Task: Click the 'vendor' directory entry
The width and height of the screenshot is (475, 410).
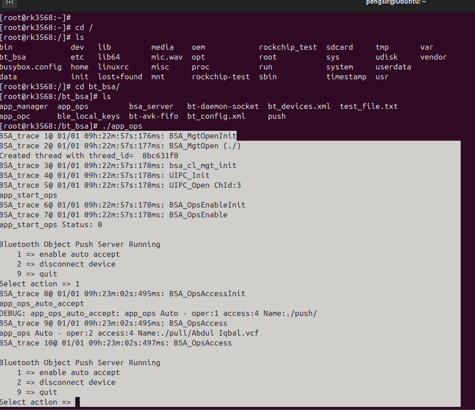Action: pyautogui.click(x=433, y=57)
